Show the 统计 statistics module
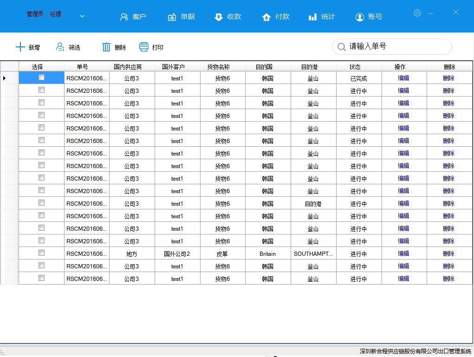Viewport: 474px width, 357px height. pos(322,17)
